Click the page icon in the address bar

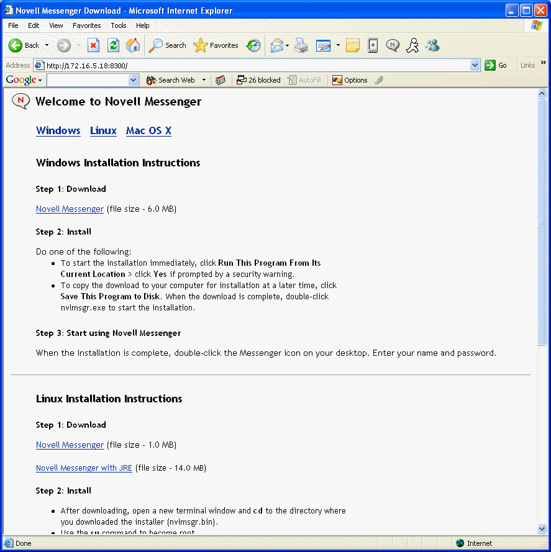[x=40, y=65]
